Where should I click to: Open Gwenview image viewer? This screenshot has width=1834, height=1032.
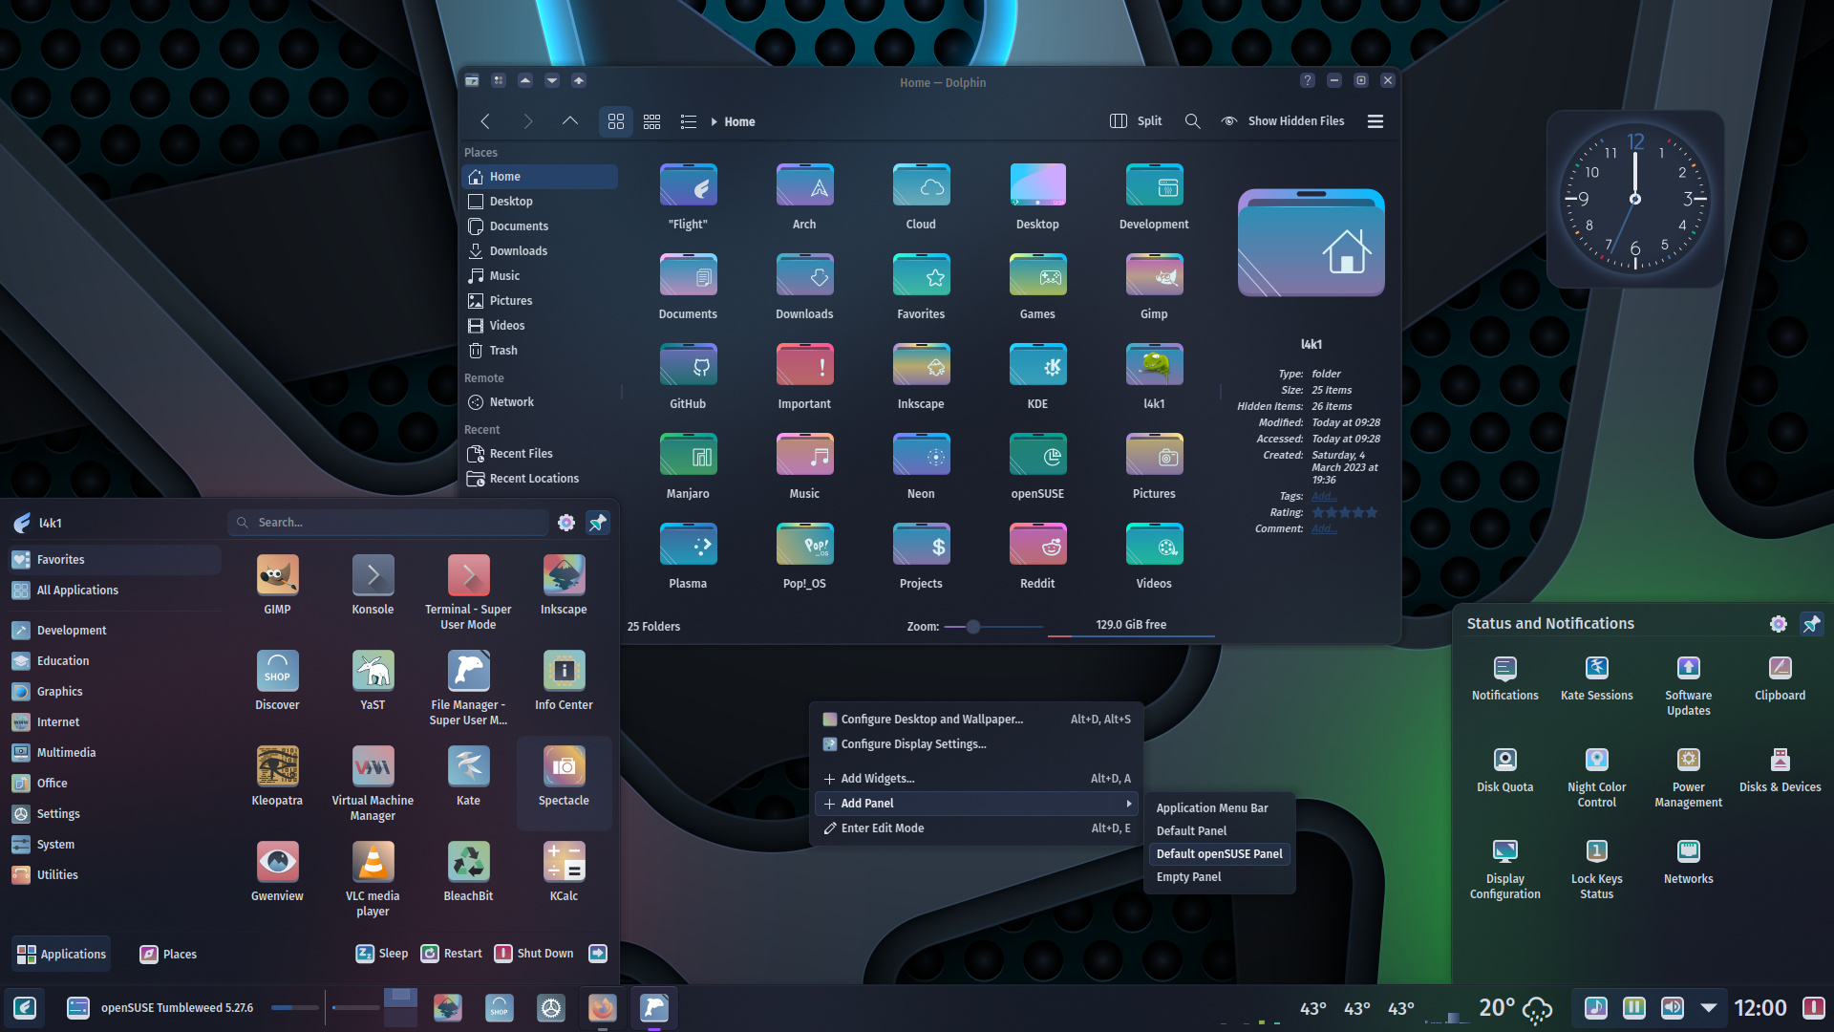coord(277,871)
